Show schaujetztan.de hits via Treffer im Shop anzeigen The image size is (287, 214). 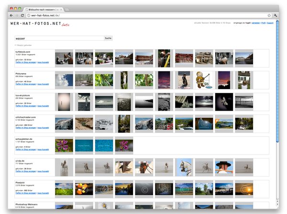[26, 149]
